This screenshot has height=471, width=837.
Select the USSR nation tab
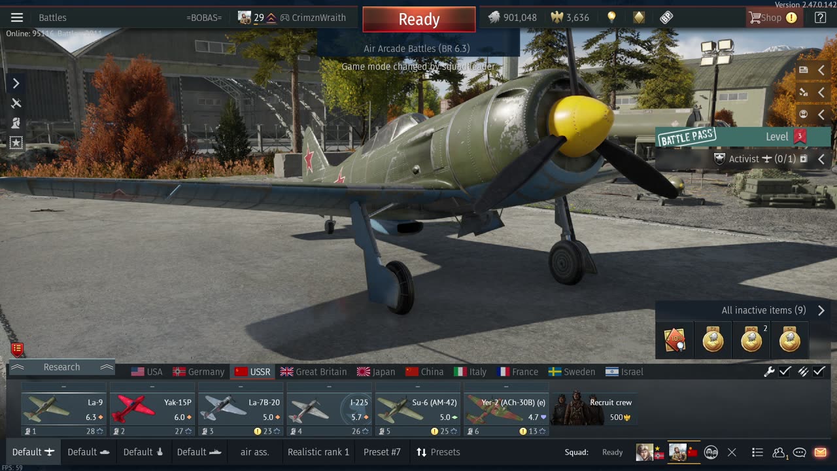point(252,372)
